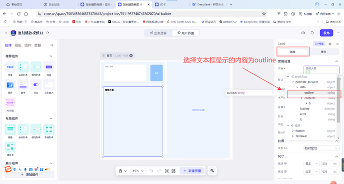
Task: Switch to the structure tab
Action: tap(28, 45)
